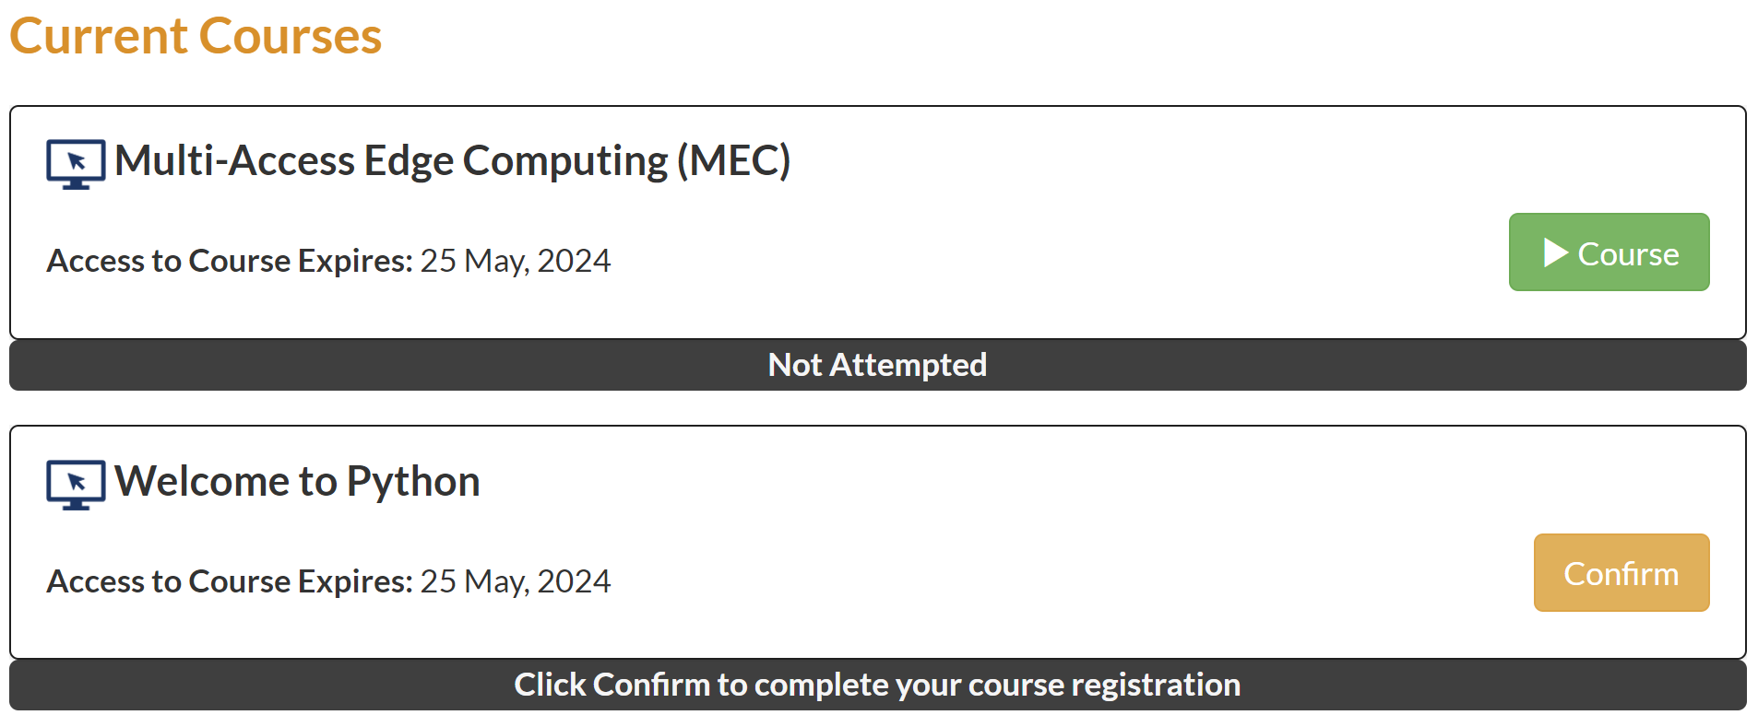Viewport: 1758px width, 715px height.
Task: Open the Welcome to Python course title
Action: pos(297,482)
